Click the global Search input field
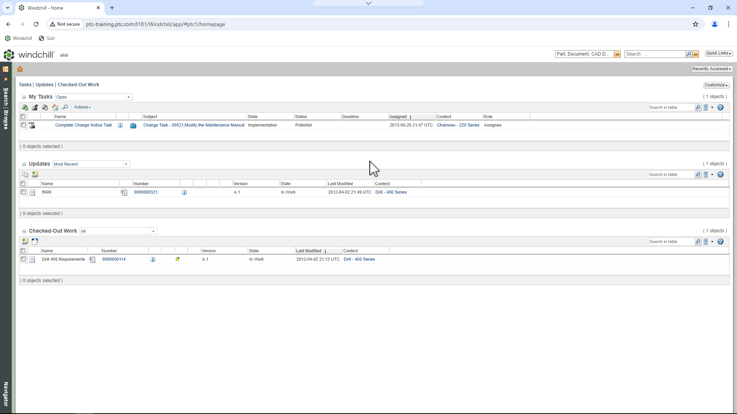This screenshot has width=737, height=414. pyautogui.click(x=655, y=54)
